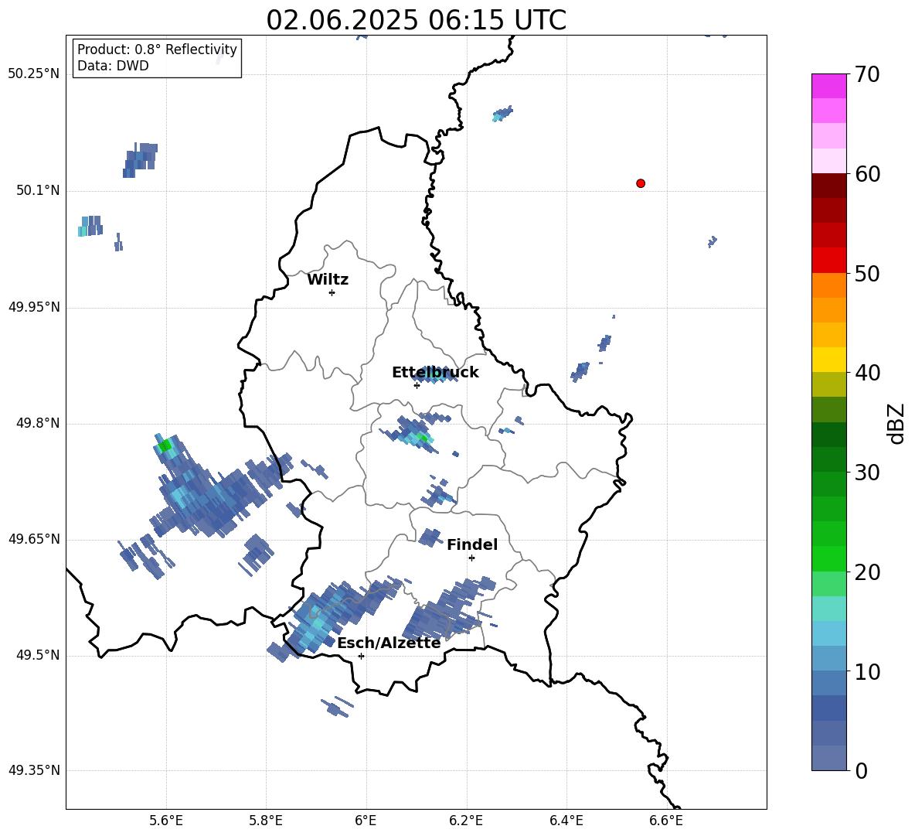This screenshot has width=915, height=836.
Task: Click the 20 tick label on colorbar
Action: (x=867, y=572)
